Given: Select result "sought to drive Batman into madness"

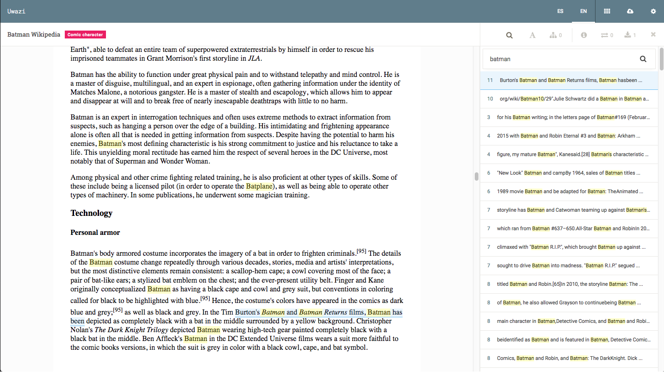Looking at the screenshot, I should (x=569, y=265).
